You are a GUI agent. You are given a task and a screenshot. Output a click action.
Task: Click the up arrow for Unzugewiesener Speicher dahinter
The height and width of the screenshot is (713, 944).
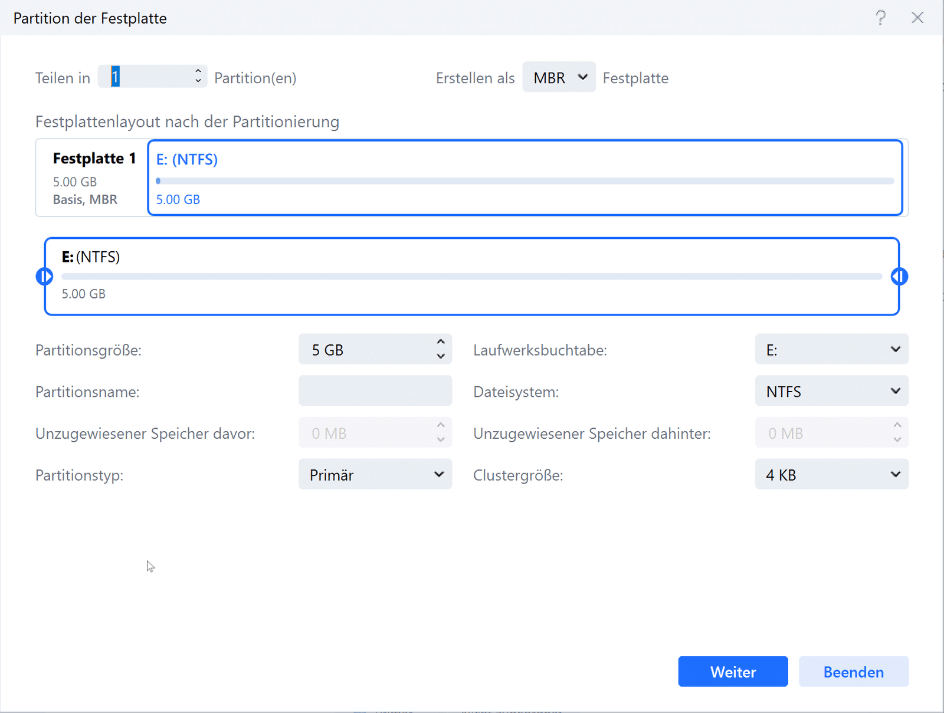coord(897,426)
